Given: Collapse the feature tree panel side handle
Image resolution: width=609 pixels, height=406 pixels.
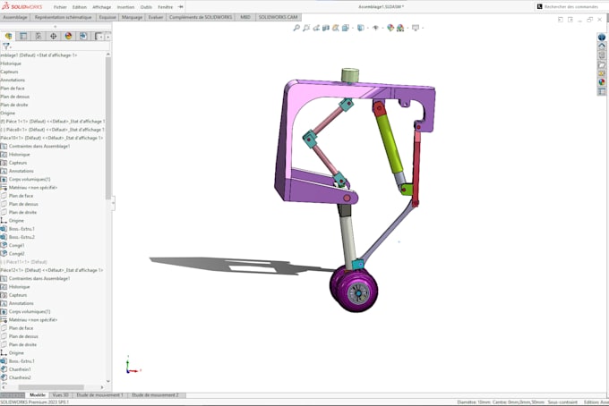Looking at the screenshot, I should click(x=113, y=203).
